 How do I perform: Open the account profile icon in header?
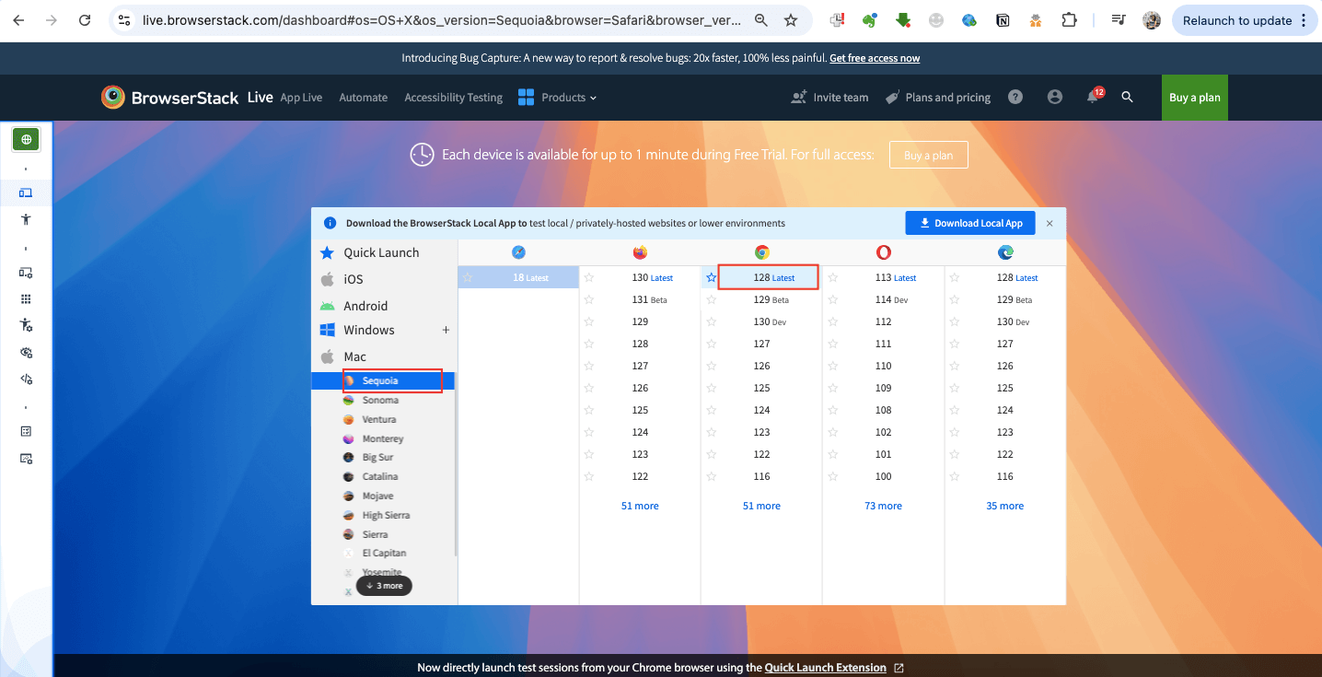tap(1055, 97)
